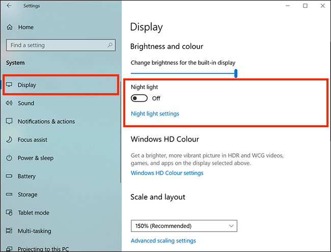Open the Multi-tasking icon
The width and height of the screenshot is (331, 252).
click(x=9, y=231)
